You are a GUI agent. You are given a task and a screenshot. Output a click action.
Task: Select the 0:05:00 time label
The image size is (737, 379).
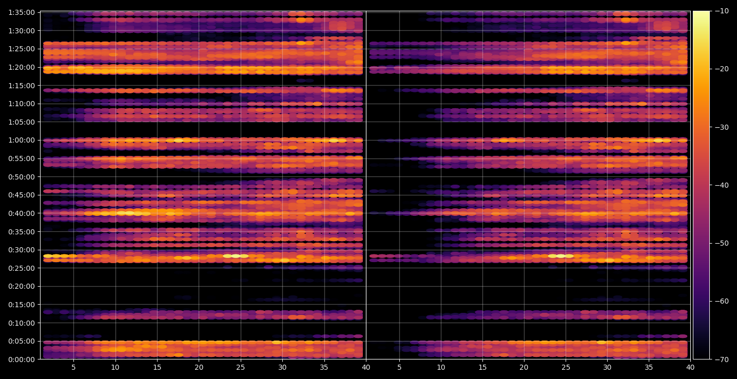point(22,341)
